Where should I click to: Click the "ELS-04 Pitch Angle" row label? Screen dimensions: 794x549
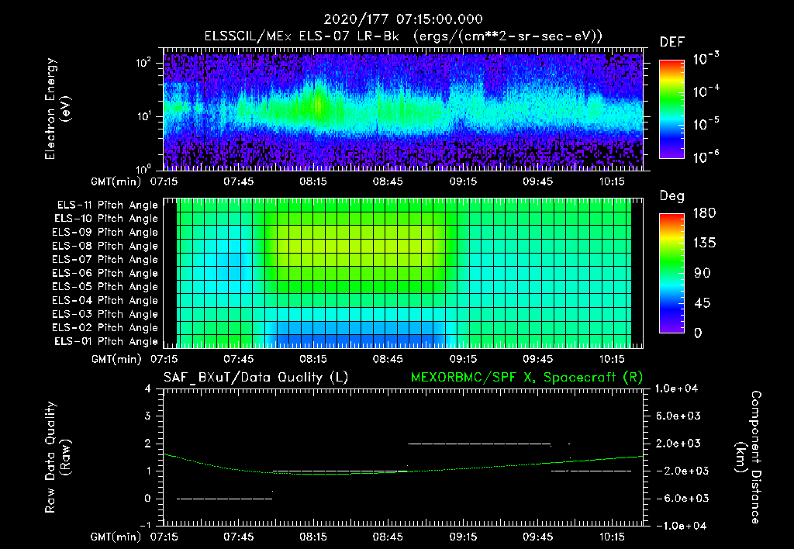coord(105,300)
